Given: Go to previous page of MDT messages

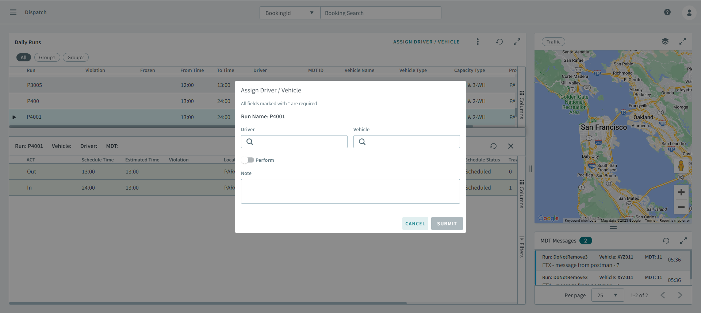Looking at the screenshot, I should [x=663, y=295].
